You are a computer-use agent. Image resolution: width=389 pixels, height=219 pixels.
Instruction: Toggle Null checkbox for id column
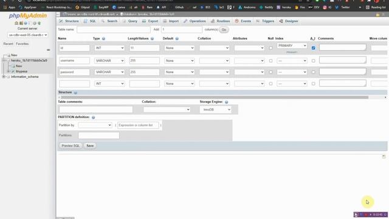tap(270, 48)
